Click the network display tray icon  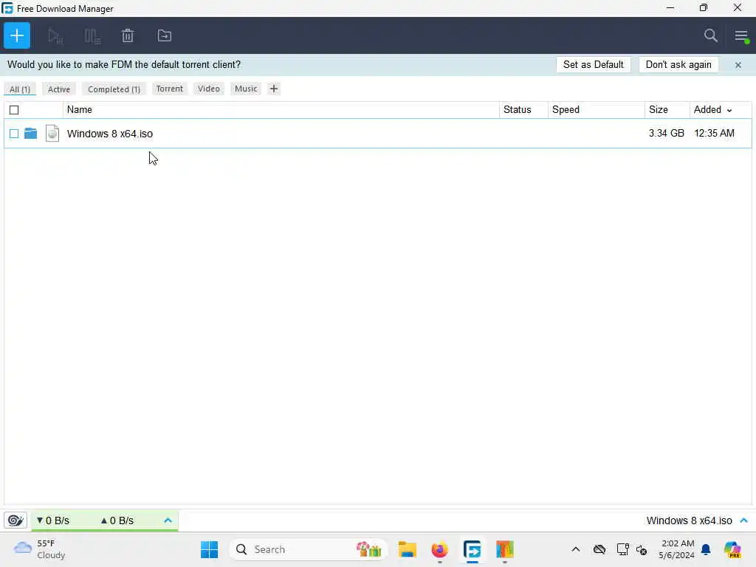coord(622,549)
